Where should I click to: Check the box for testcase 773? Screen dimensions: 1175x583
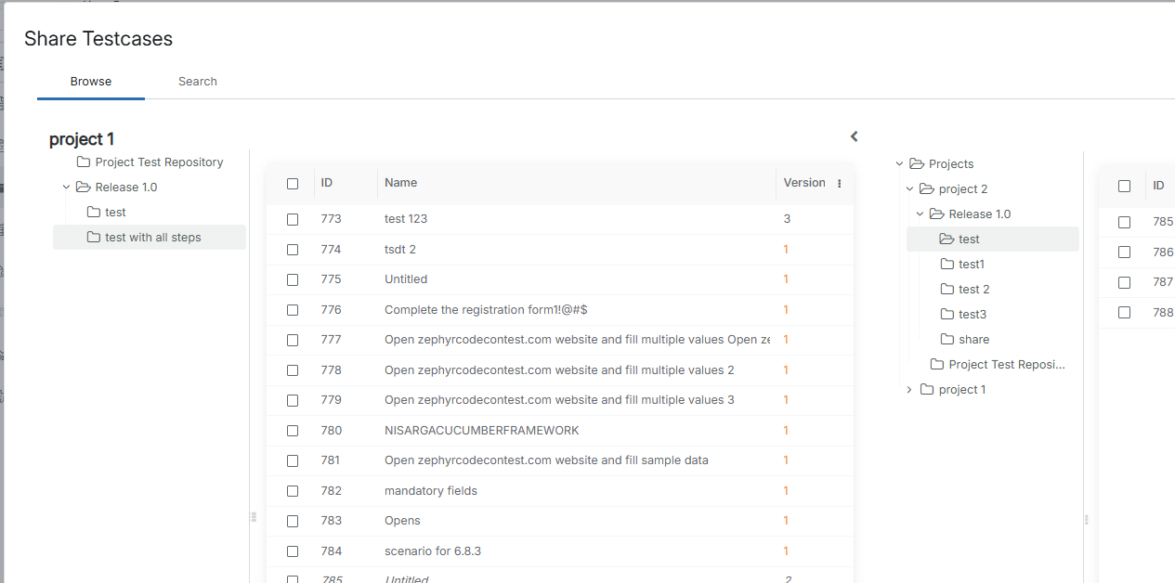tap(293, 219)
